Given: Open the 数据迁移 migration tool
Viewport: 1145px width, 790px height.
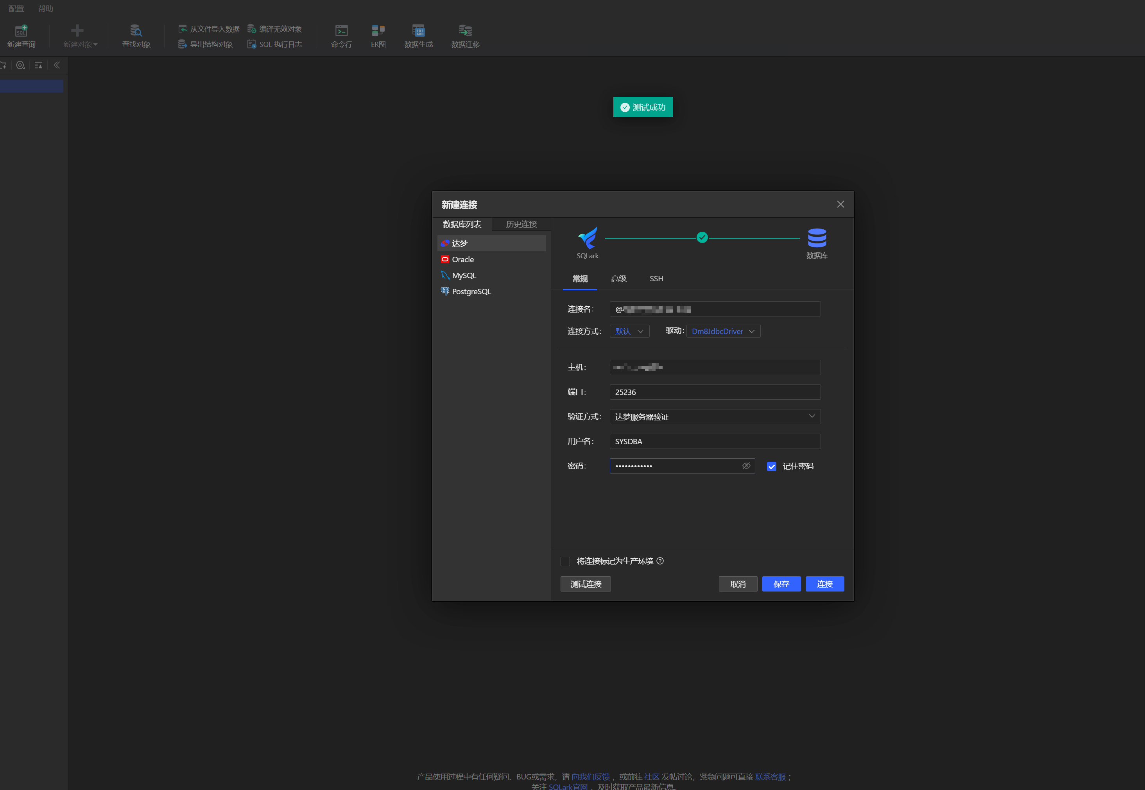Looking at the screenshot, I should click(465, 31).
